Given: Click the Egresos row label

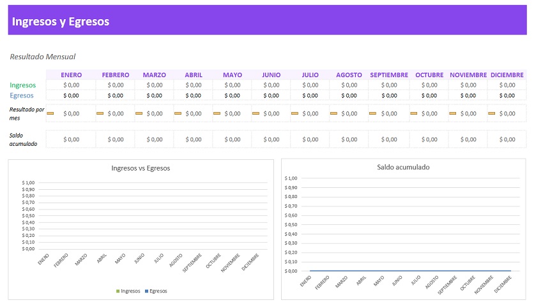Looking at the screenshot, I should (22, 96).
